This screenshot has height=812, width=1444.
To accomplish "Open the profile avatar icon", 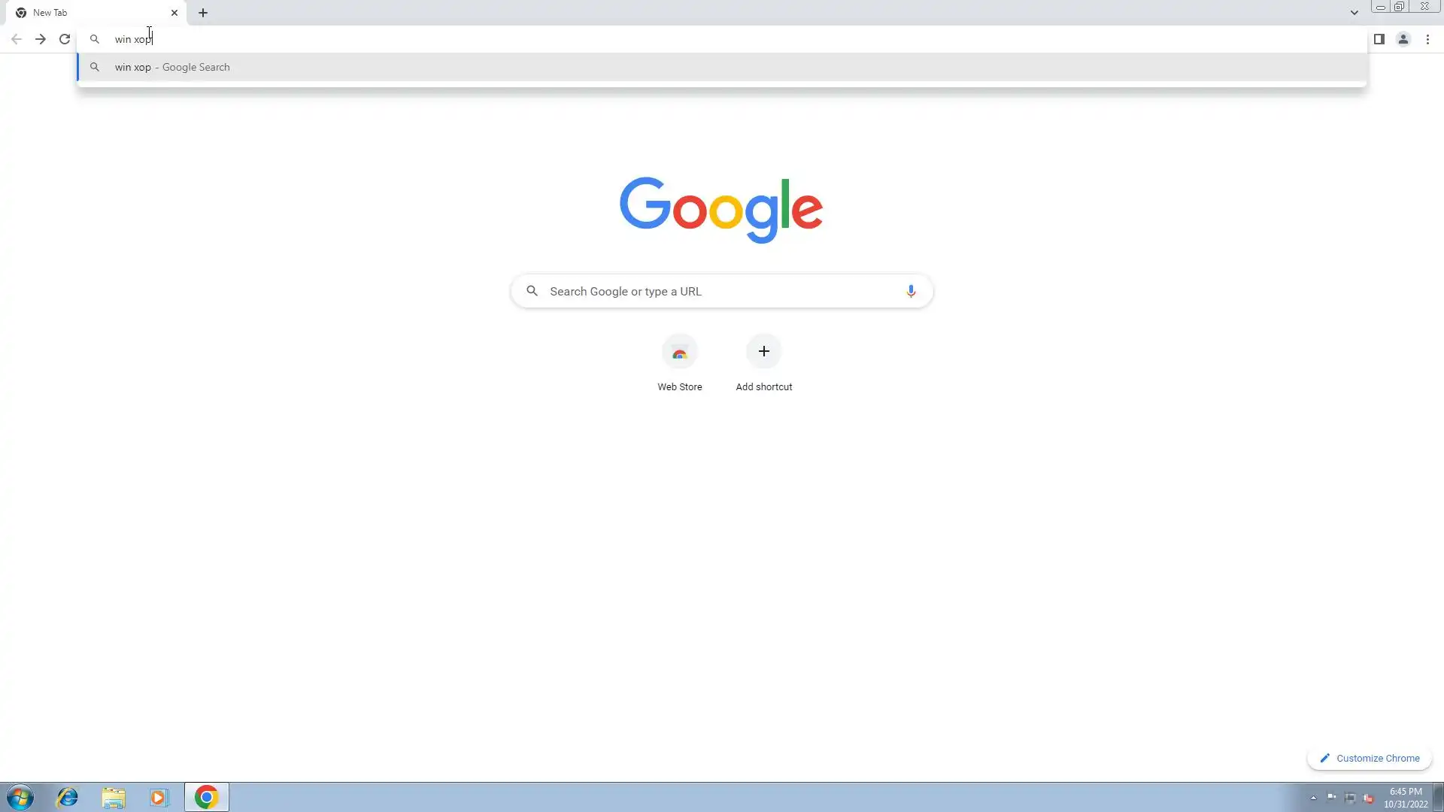I will tap(1403, 39).
